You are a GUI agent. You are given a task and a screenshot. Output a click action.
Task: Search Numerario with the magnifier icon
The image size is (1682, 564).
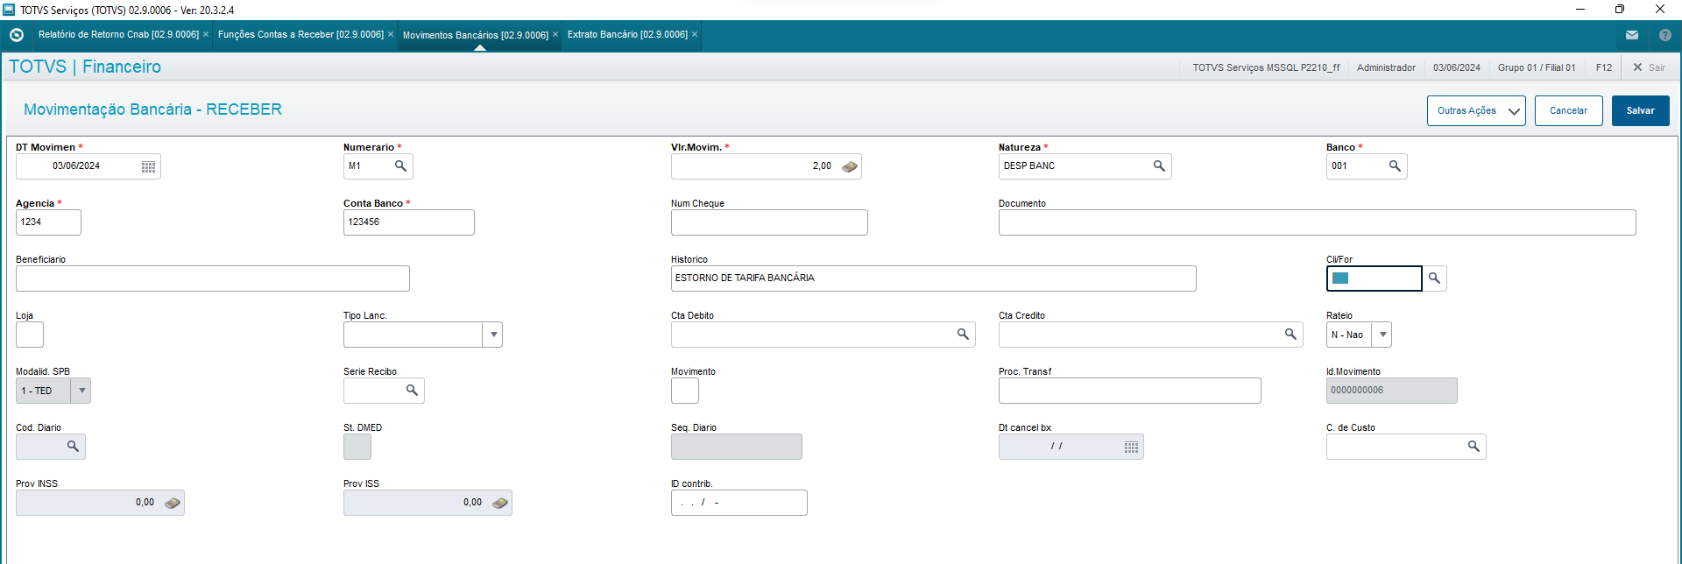pyautogui.click(x=400, y=166)
